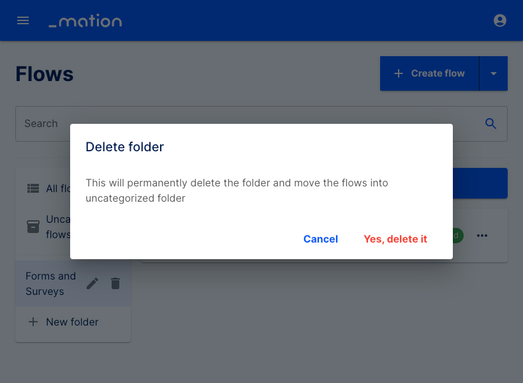This screenshot has height=383, width=523.
Task: Click the archive icon beside Uncategorized flows
Action: 33,227
